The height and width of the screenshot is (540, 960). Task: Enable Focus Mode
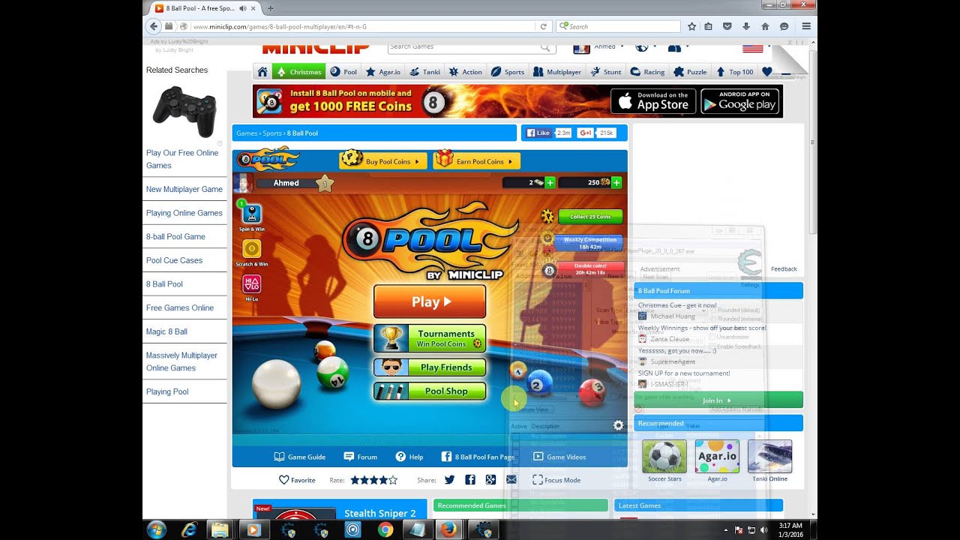pos(556,480)
